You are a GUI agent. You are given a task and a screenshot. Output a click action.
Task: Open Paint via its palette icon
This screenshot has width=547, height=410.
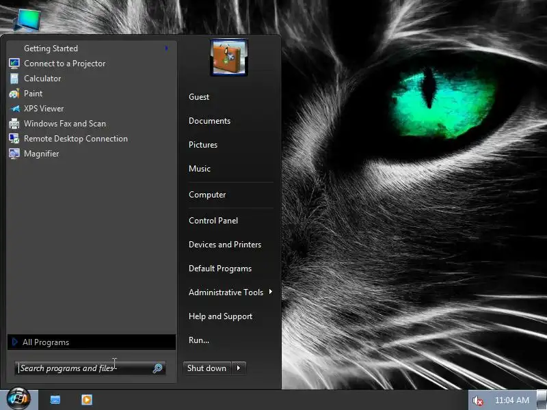(14, 94)
